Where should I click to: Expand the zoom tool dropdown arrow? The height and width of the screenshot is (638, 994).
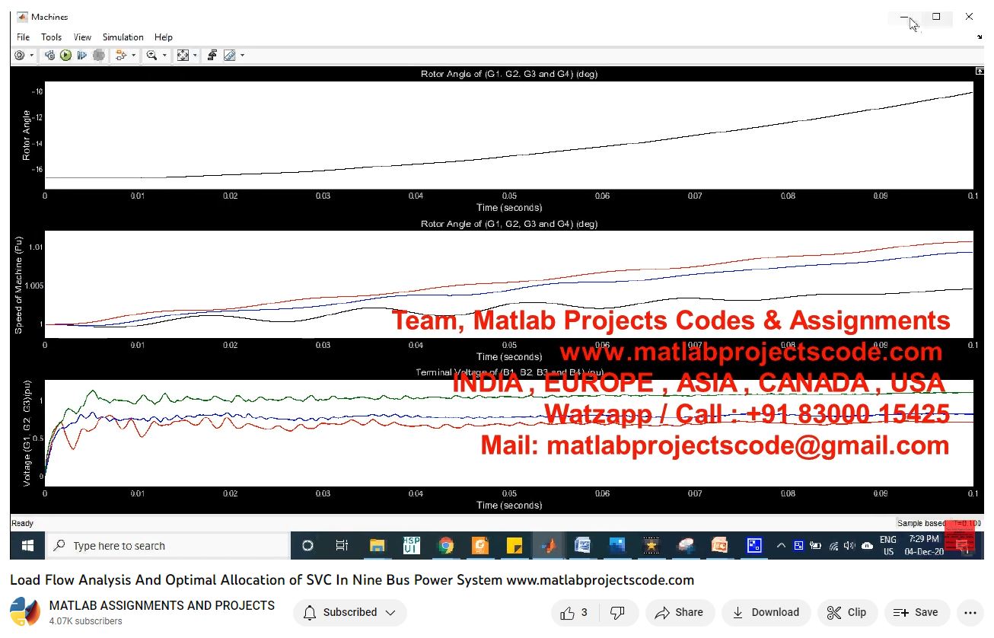pos(164,56)
